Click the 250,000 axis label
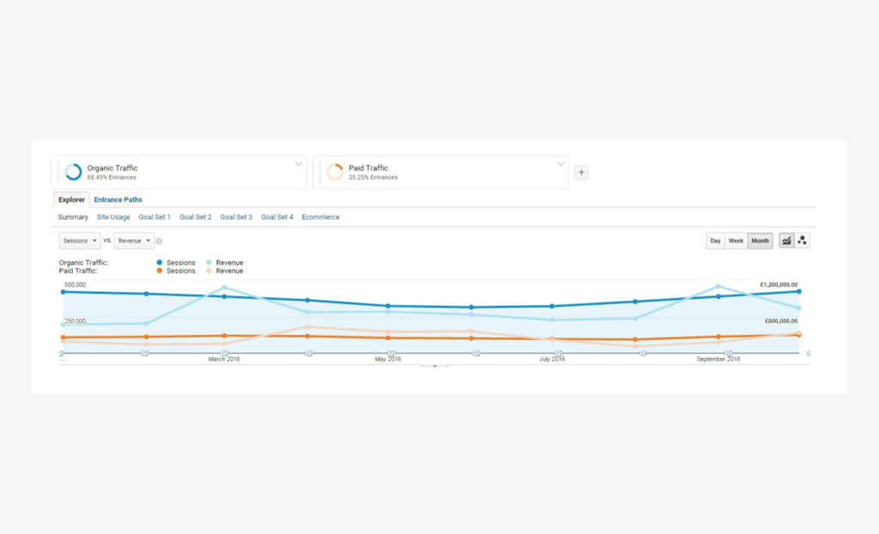 [x=76, y=321]
